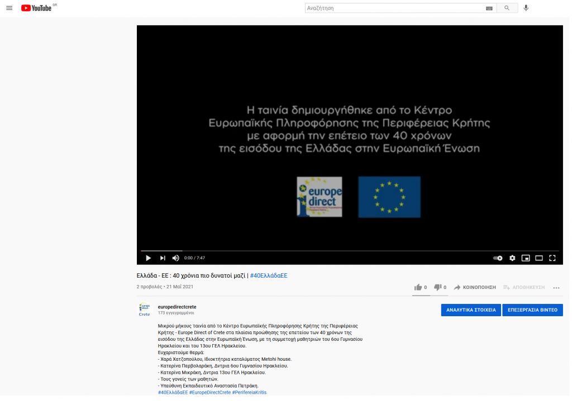Dislike the video with thumbs down
The width and height of the screenshot is (572, 401).
(437, 287)
